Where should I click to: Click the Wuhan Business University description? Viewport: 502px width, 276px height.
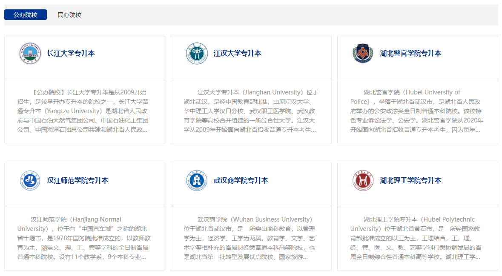coord(250,238)
